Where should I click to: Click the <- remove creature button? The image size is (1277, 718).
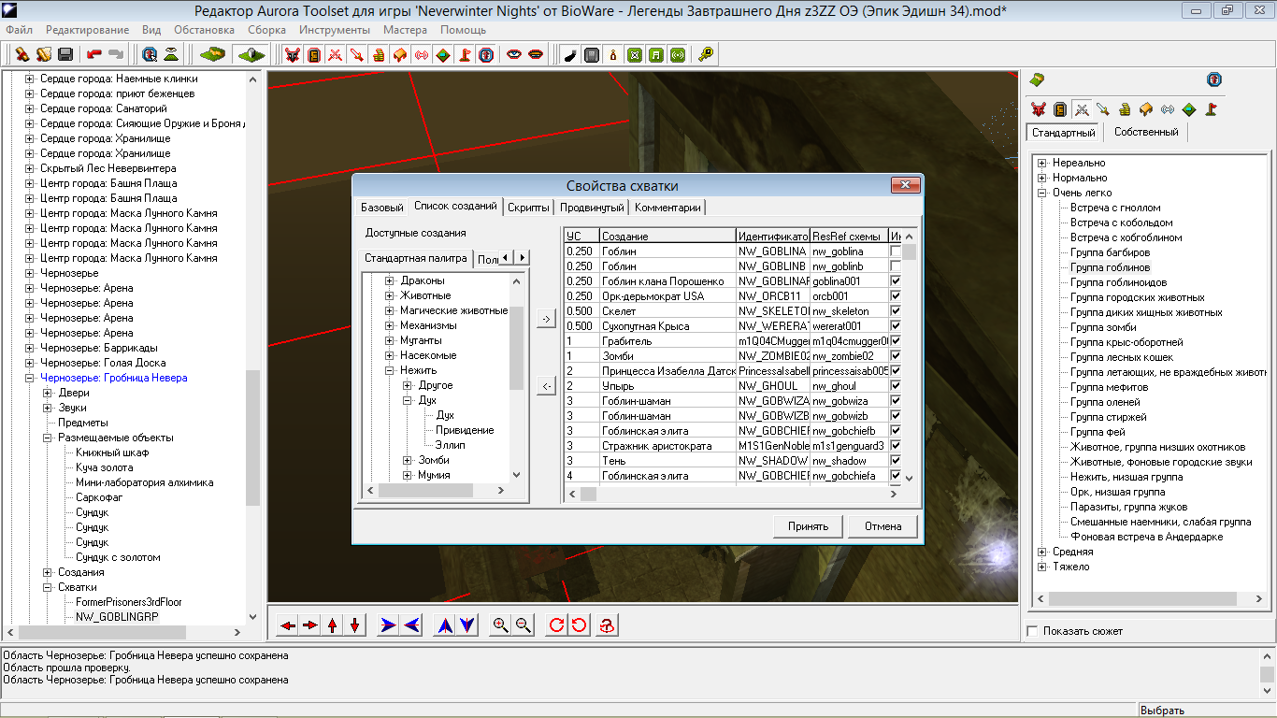pyautogui.click(x=546, y=385)
